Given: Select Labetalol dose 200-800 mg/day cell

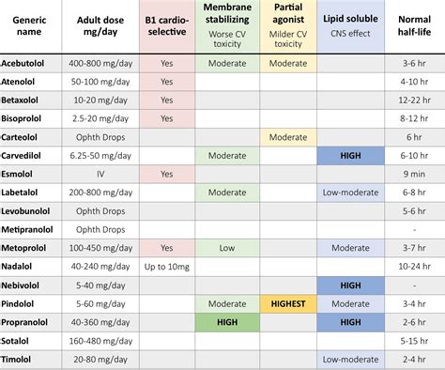Looking at the screenshot, I should coord(100,193).
